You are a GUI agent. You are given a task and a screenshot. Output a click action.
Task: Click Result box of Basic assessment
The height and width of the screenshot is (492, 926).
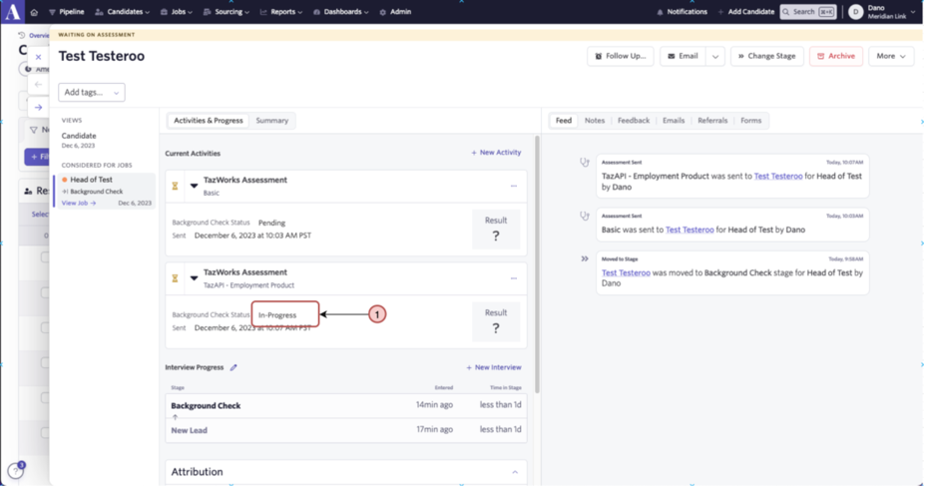[x=496, y=230]
